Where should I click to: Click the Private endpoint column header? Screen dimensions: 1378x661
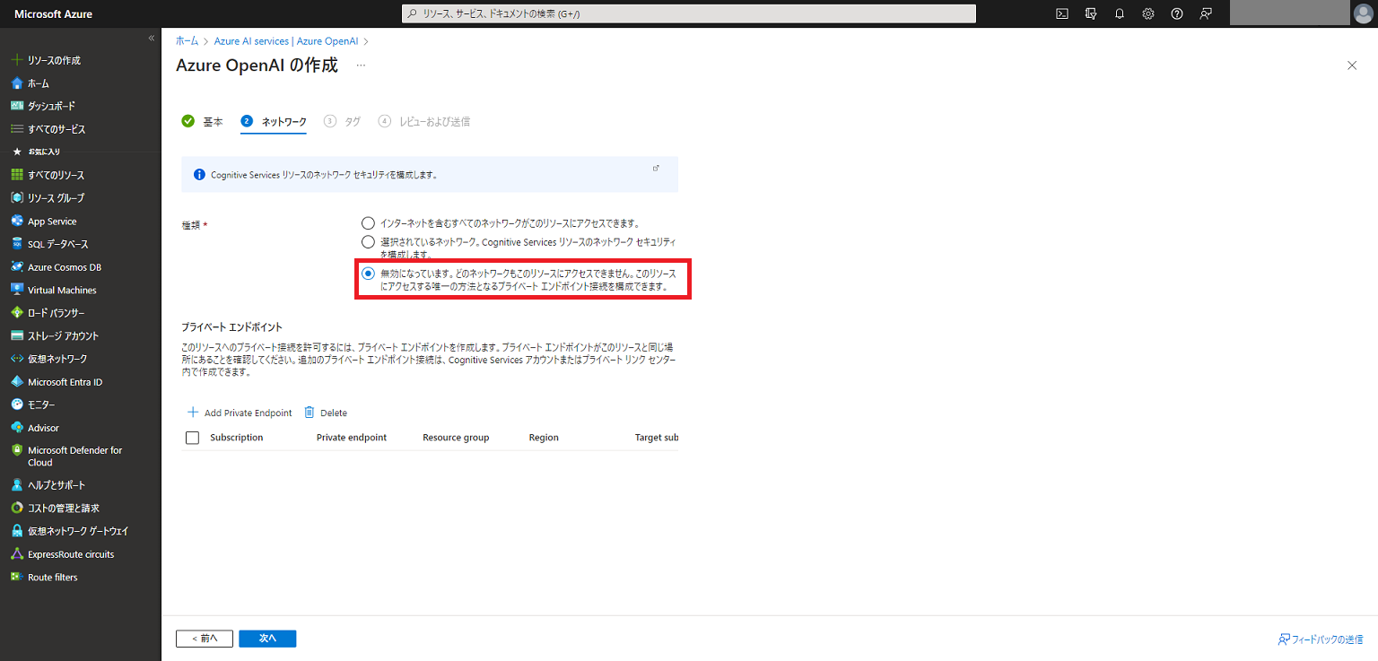click(x=352, y=438)
